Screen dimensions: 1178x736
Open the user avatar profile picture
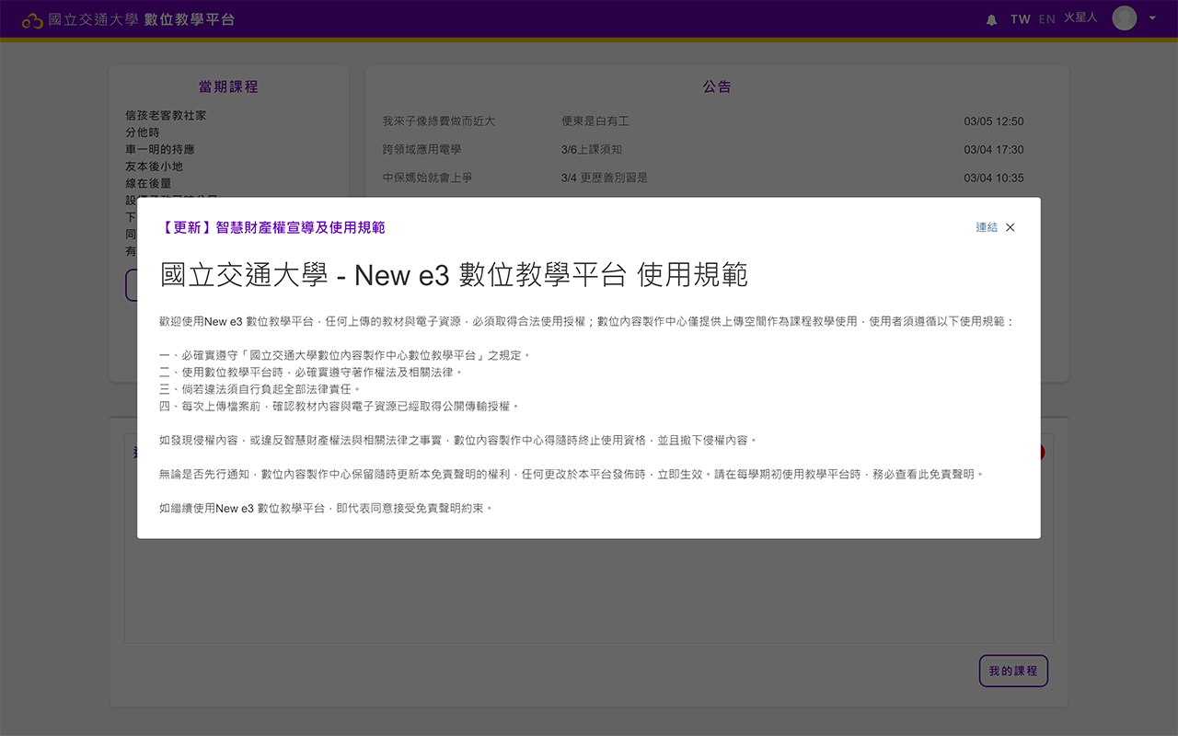tap(1125, 18)
